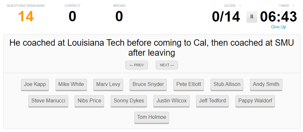Image resolution: width=303 pixels, height=132 pixels.
Task: Click the Give Up link
Action: tap(278, 27)
